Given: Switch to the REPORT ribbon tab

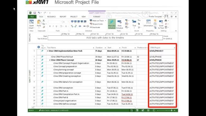Looking at the screenshot, I should (x=63, y=17).
